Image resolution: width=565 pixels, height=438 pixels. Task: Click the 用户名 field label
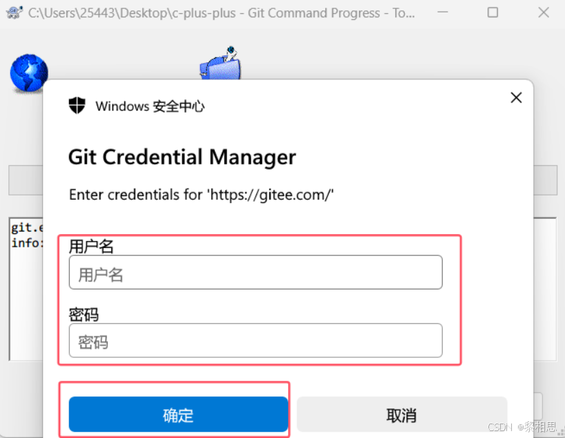(x=91, y=247)
